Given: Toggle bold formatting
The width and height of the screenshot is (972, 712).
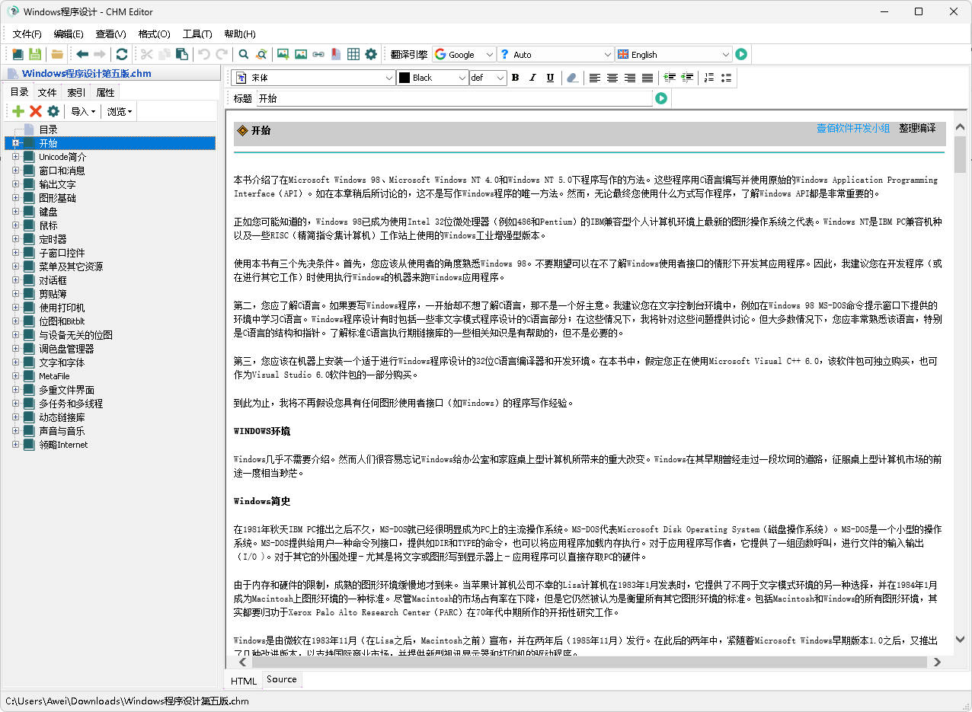Looking at the screenshot, I should (x=515, y=78).
